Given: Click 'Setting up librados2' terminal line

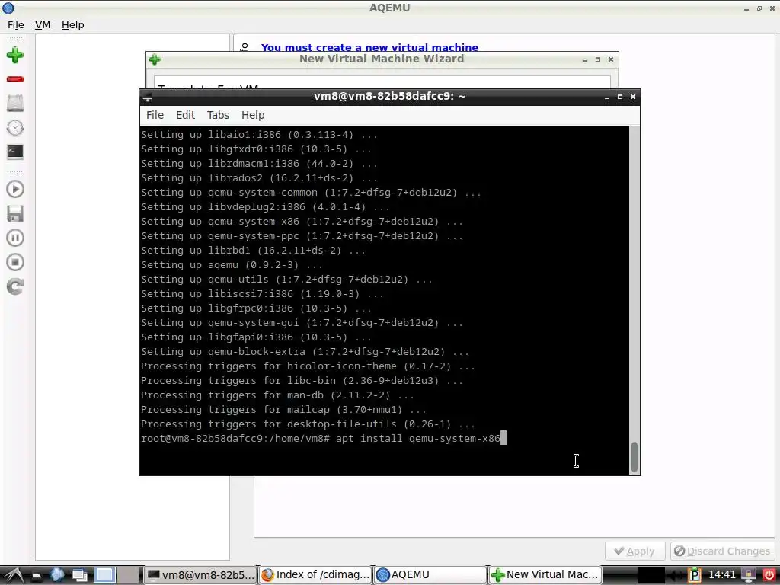Looking at the screenshot, I should pos(259,178).
